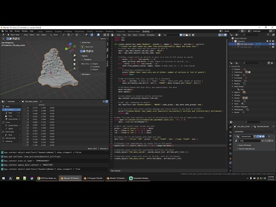This screenshot has height=207, width=276.
Task: Select CSV_data_verts object in outliner
Action: [246, 47]
